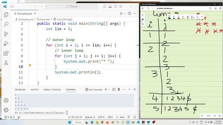The width and height of the screenshot is (223, 125).
Task: Click the Classes command center search box
Action: pos(71,6)
